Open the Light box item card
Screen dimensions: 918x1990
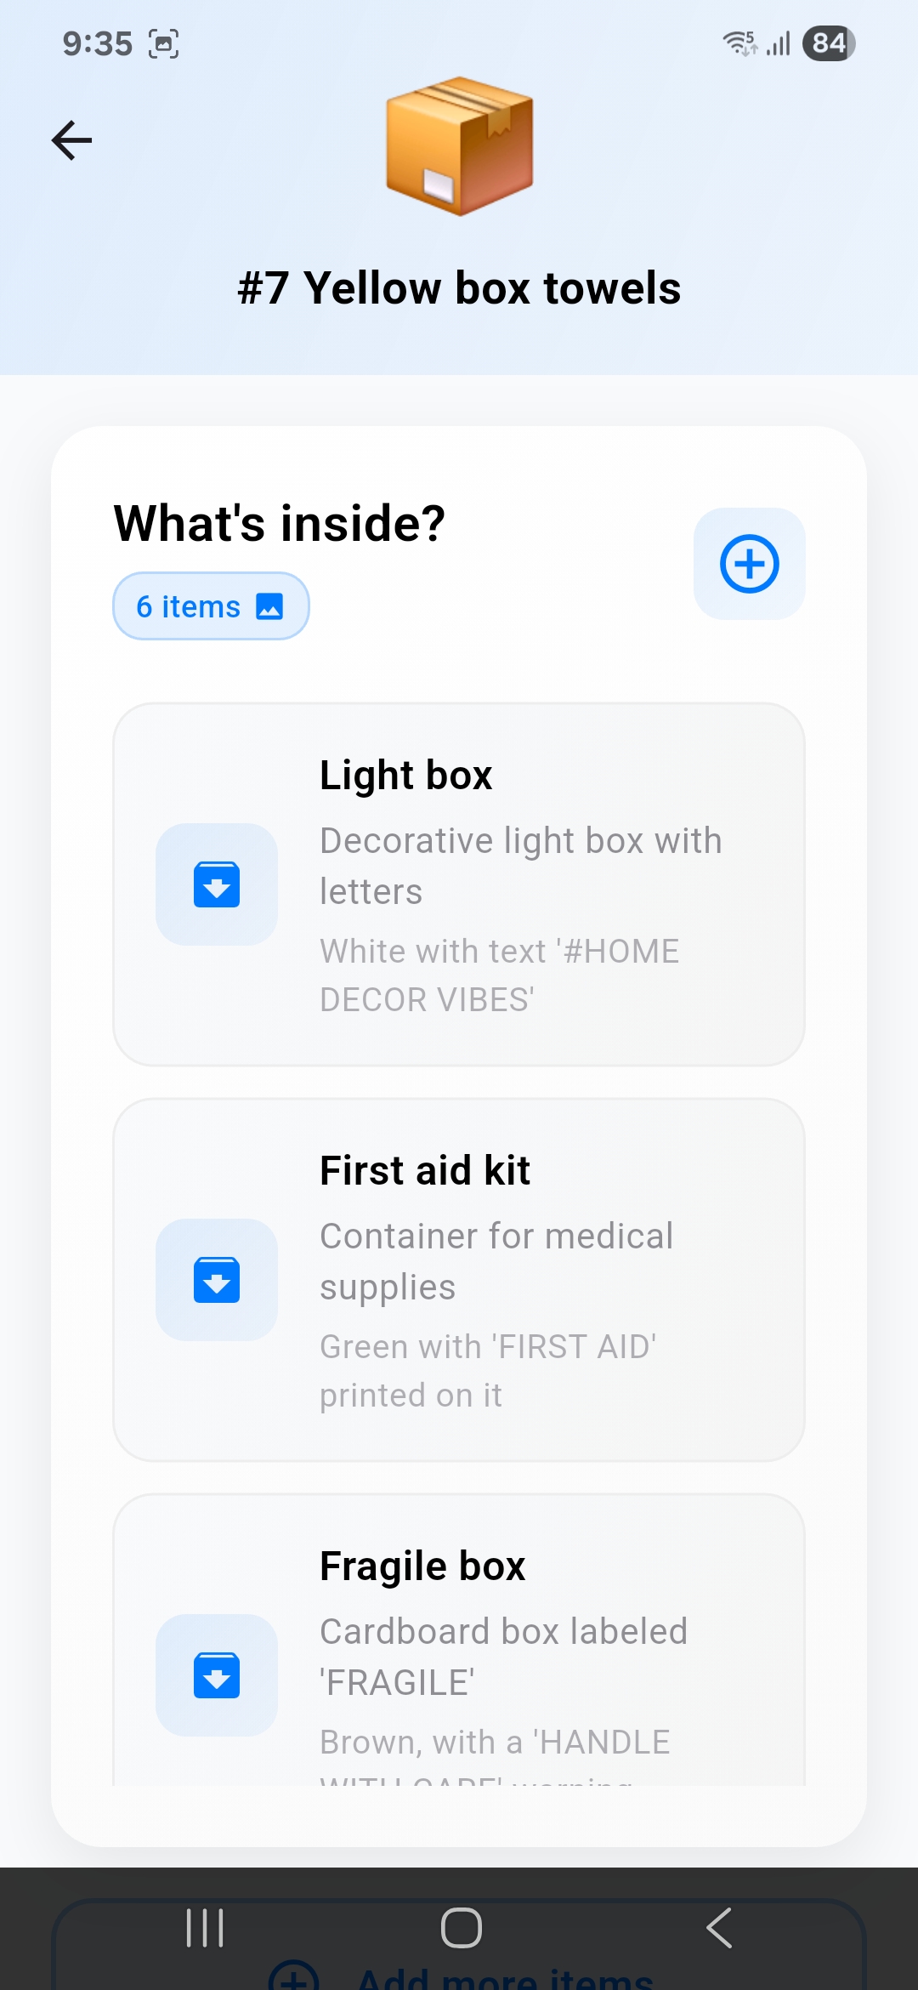(x=459, y=884)
